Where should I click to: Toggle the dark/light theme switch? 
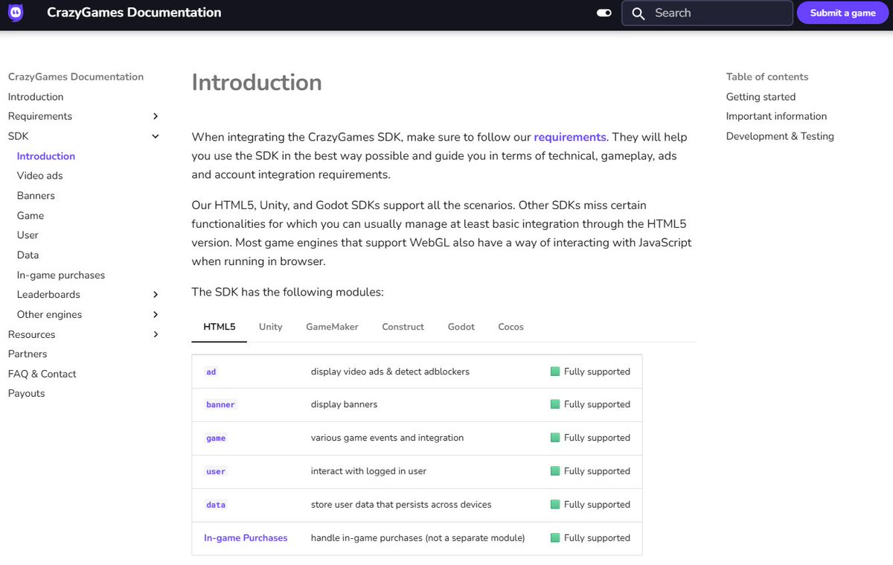point(604,13)
